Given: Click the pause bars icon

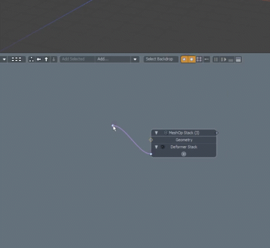Looking at the screenshot, I should 216,59.
